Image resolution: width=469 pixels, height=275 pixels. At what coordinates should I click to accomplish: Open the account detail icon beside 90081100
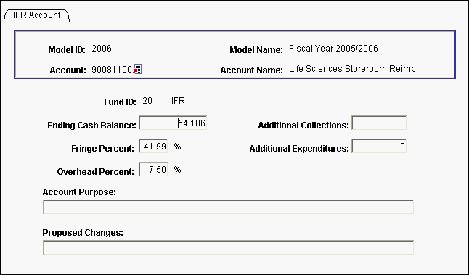tap(137, 69)
